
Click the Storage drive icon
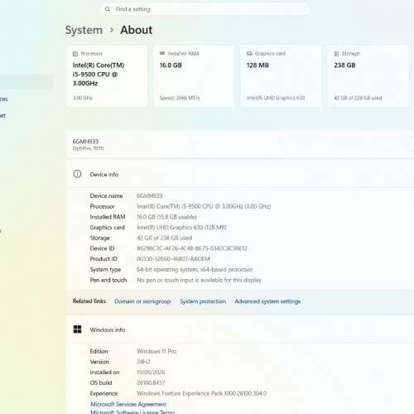pyautogui.click(x=336, y=54)
